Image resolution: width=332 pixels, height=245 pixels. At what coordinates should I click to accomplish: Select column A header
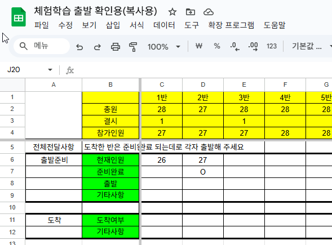[x=54, y=84]
